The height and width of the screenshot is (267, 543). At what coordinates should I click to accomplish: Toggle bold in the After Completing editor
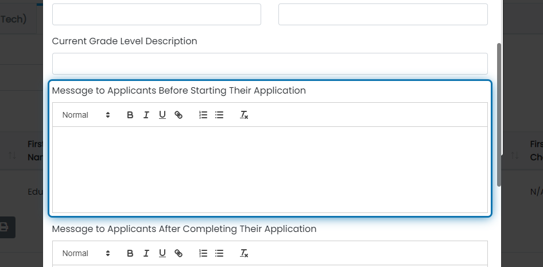coord(130,253)
